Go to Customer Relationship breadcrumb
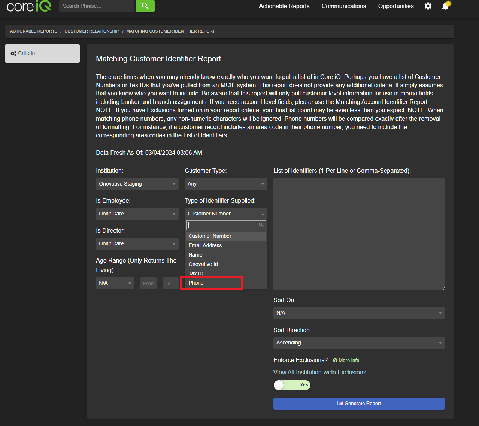Screen dimensions: 479x426 [92, 31]
